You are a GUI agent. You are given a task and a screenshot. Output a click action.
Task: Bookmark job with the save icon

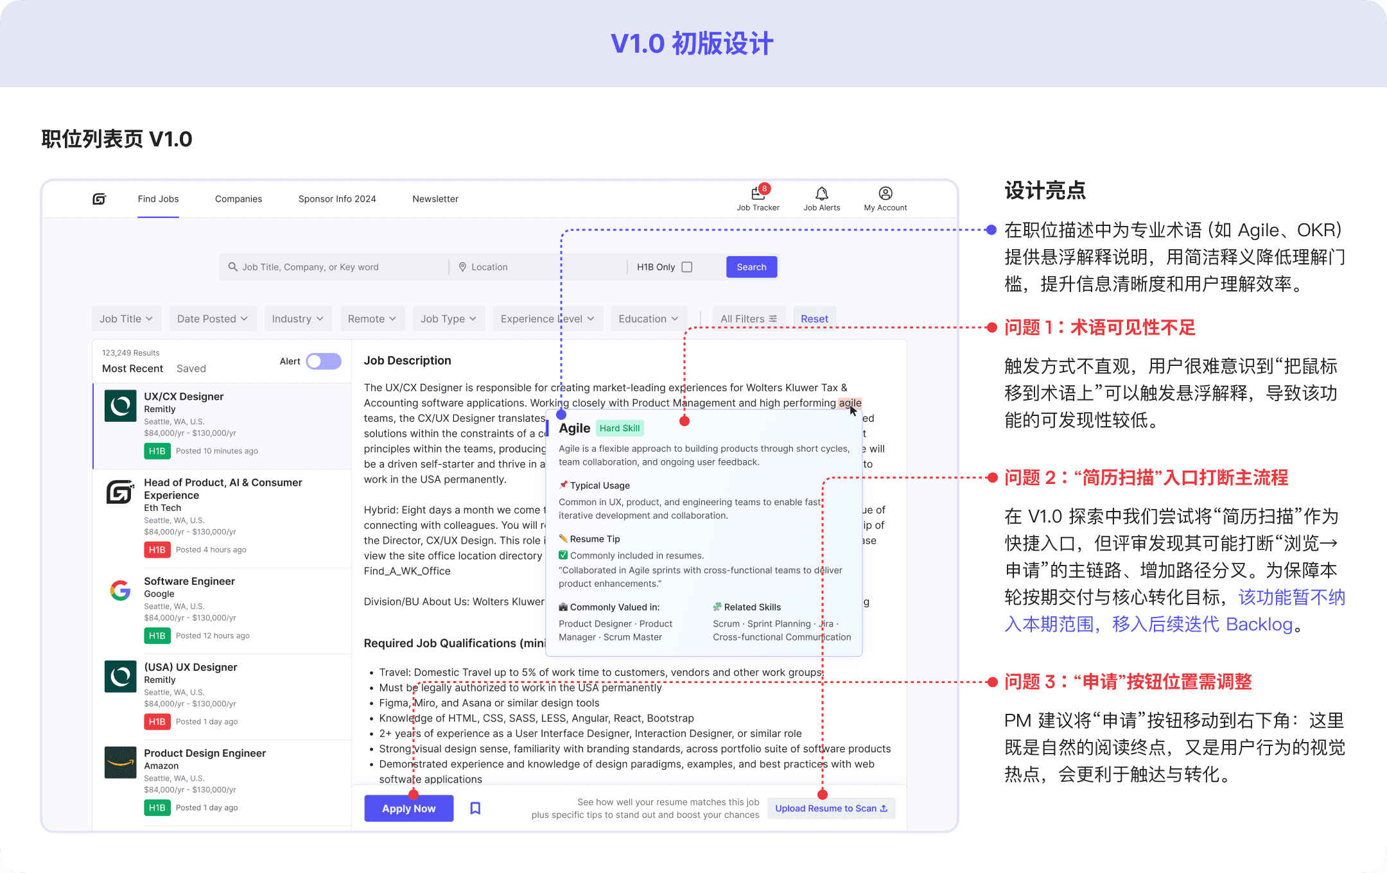pyautogui.click(x=475, y=808)
